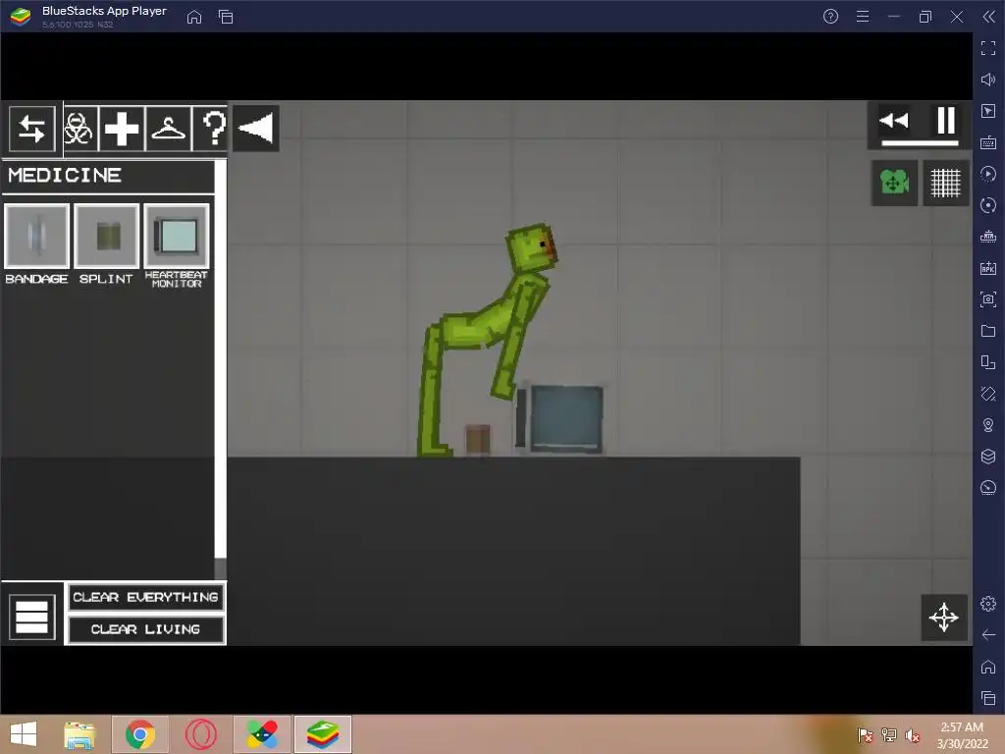The height and width of the screenshot is (754, 1005).
Task: Click the rewind time button
Action: [893, 121]
